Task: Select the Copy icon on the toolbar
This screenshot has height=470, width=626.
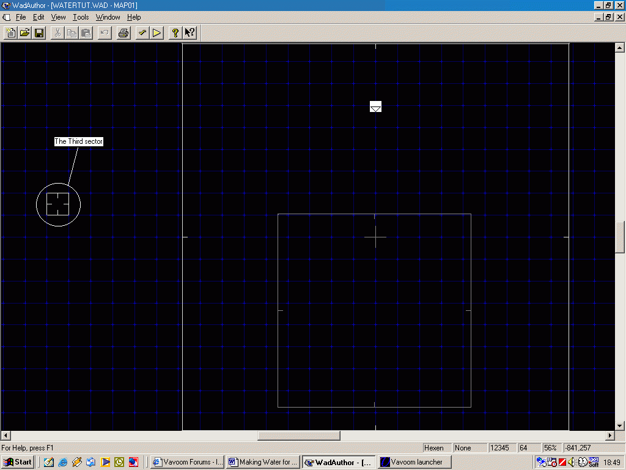Action: click(72, 32)
